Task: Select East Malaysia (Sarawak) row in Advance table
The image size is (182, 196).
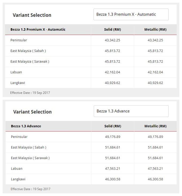Action: tap(30, 158)
